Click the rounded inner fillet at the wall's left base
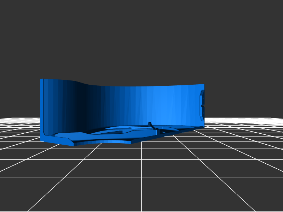Screen dimensions: 283x212 click(46, 133)
